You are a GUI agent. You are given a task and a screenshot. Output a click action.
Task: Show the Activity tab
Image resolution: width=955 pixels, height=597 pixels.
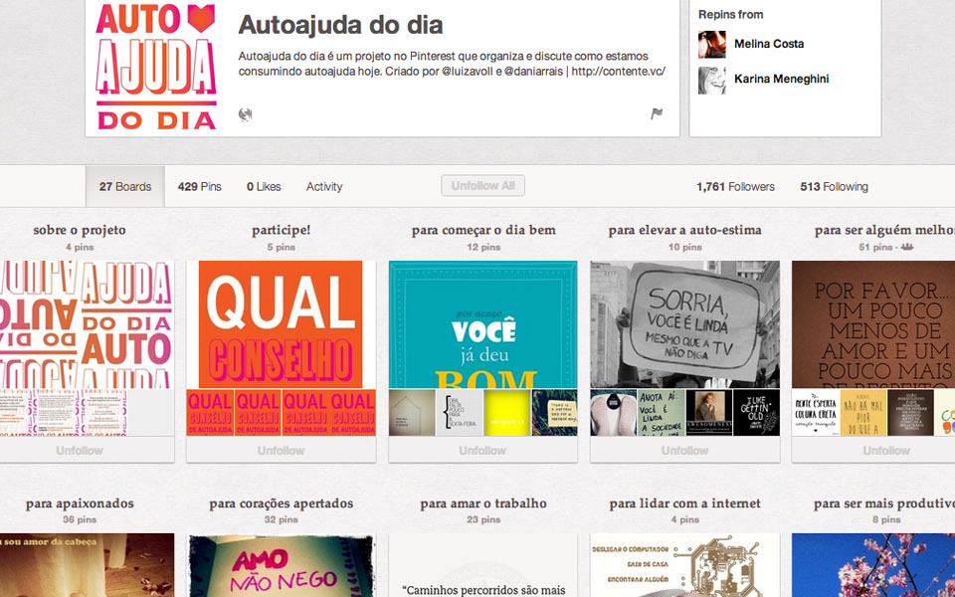324,187
